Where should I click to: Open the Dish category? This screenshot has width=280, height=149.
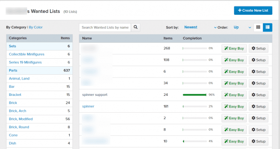click(12, 143)
